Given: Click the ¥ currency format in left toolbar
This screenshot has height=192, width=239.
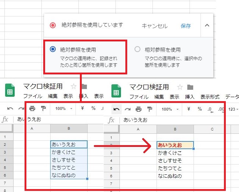Looking at the screenshot, I should coord(82,108).
